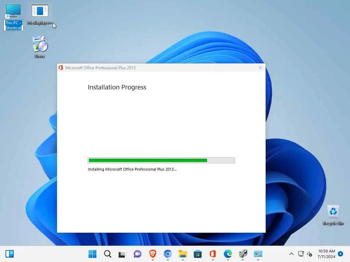Show hidden system tray icons
The image size is (350, 262).
pyautogui.click(x=292, y=254)
